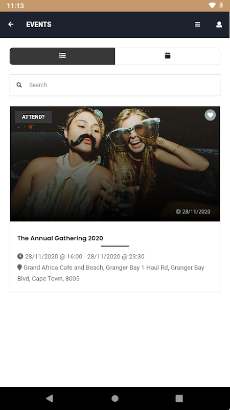The width and height of the screenshot is (230, 410).
Task: Open the hamburger menu icon
Action: 198,24
